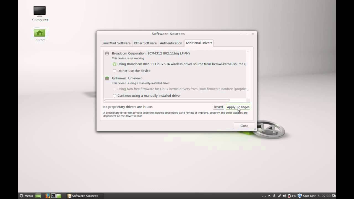Click the volume speaker tray icon
Image resolution: width=354 pixels, height=199 pixels.
pyautogui.click(x=285, y=196)
